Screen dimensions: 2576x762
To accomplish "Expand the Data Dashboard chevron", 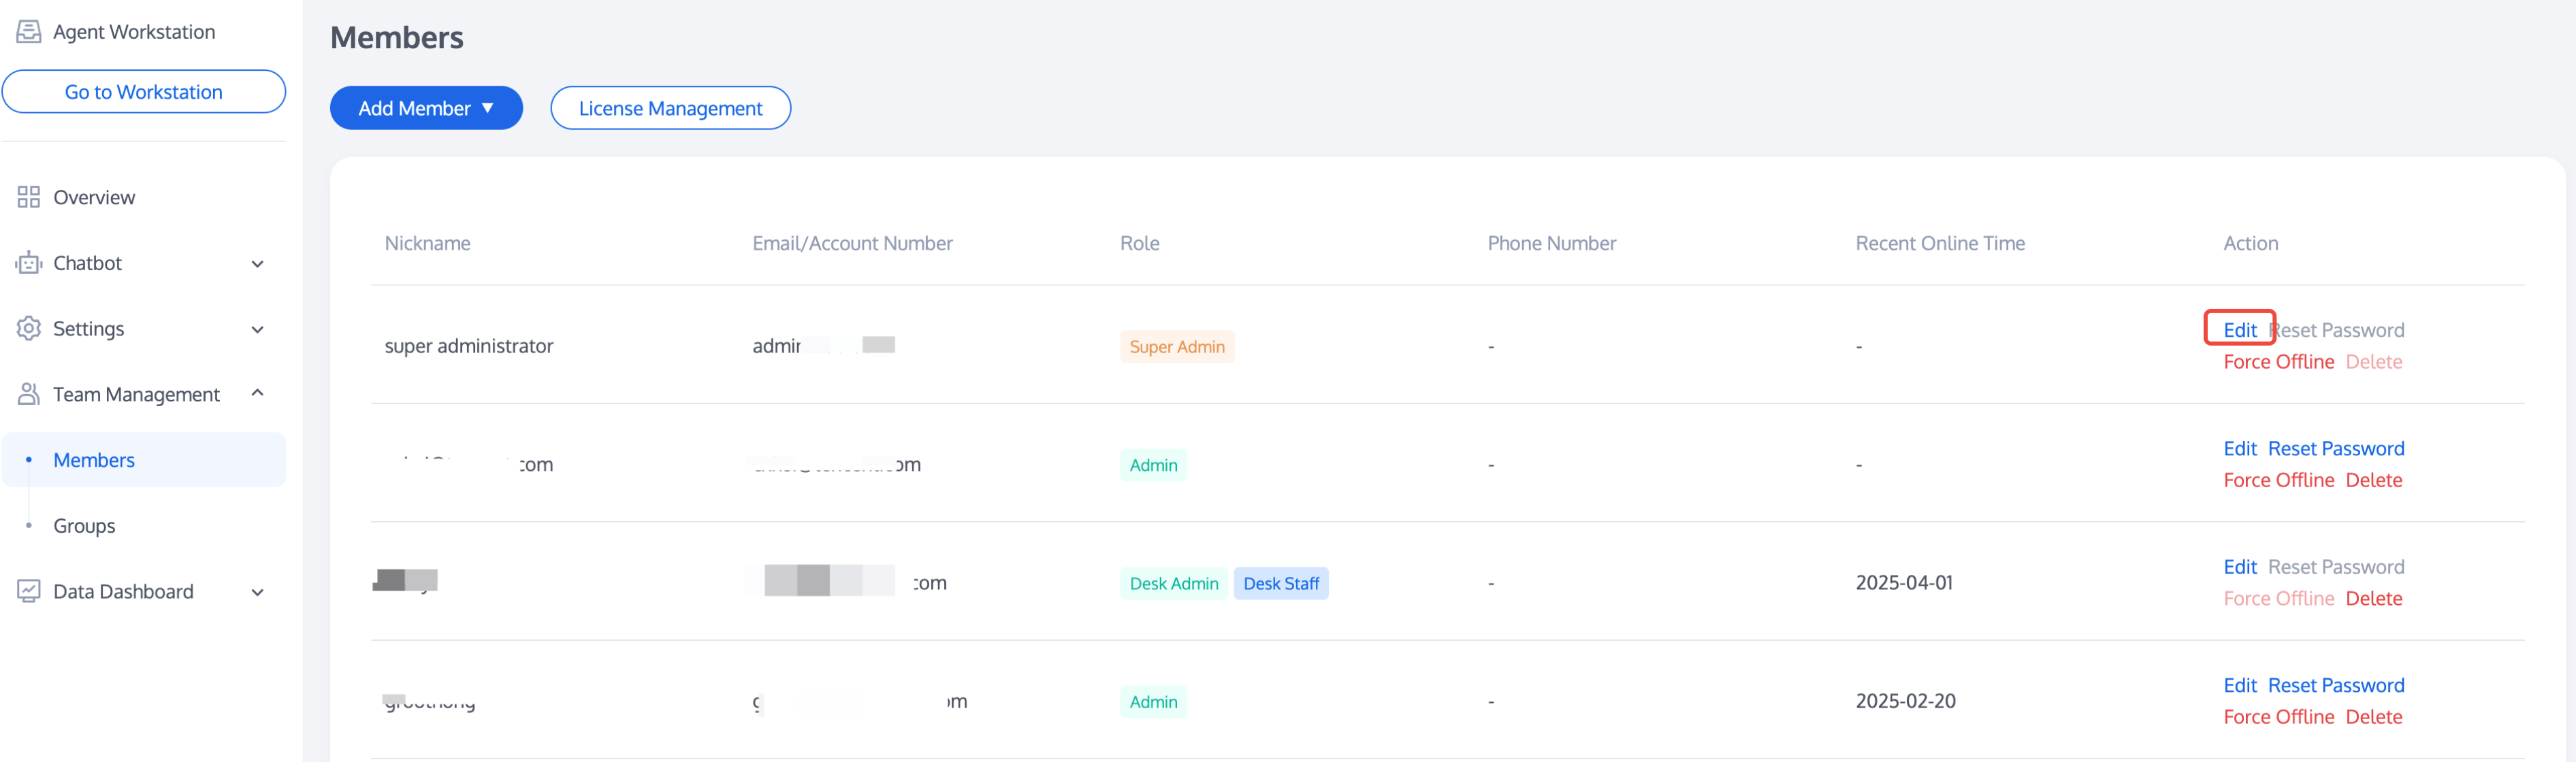I will (257, 592).
